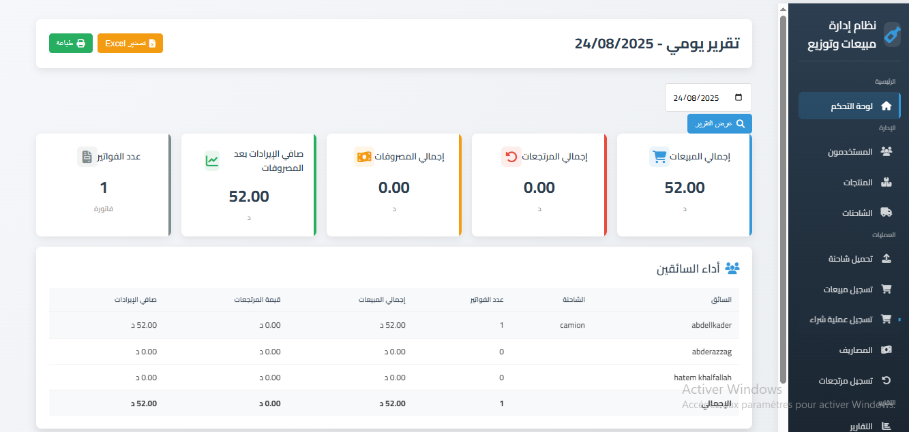Click the upload icon beside تحميل شاحنة
This screenshot has width=909, height=432.
886,258
